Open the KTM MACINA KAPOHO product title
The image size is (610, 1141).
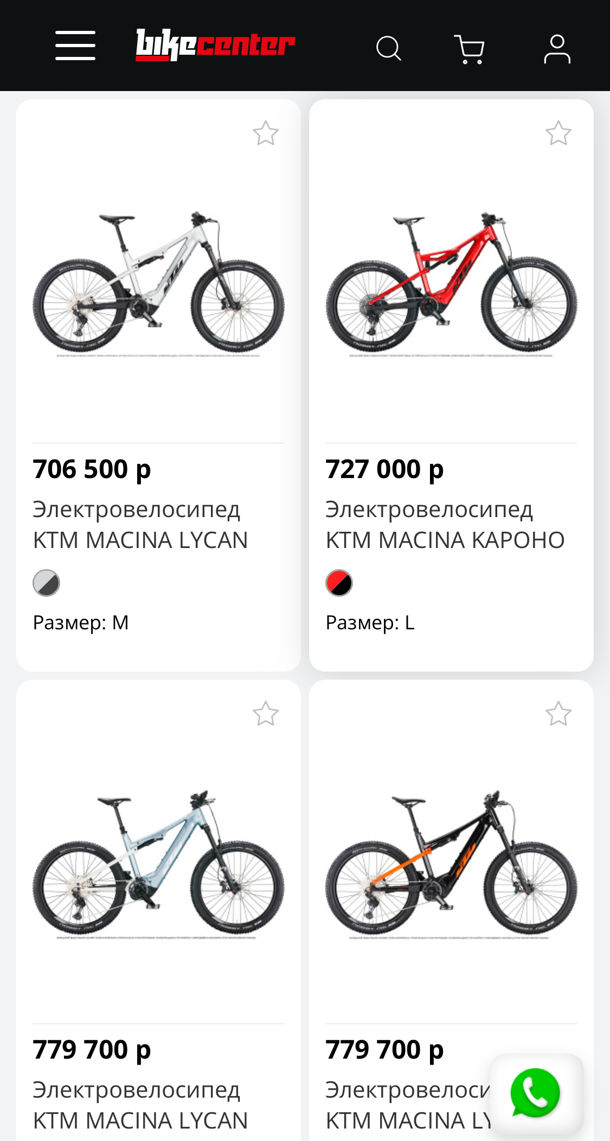click(445, 525)
